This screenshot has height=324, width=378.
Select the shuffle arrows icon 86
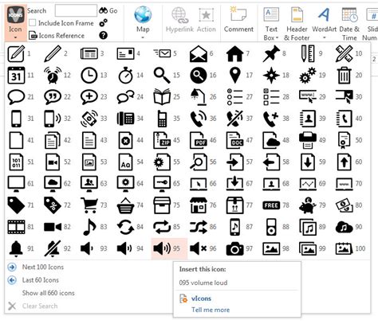199,227
